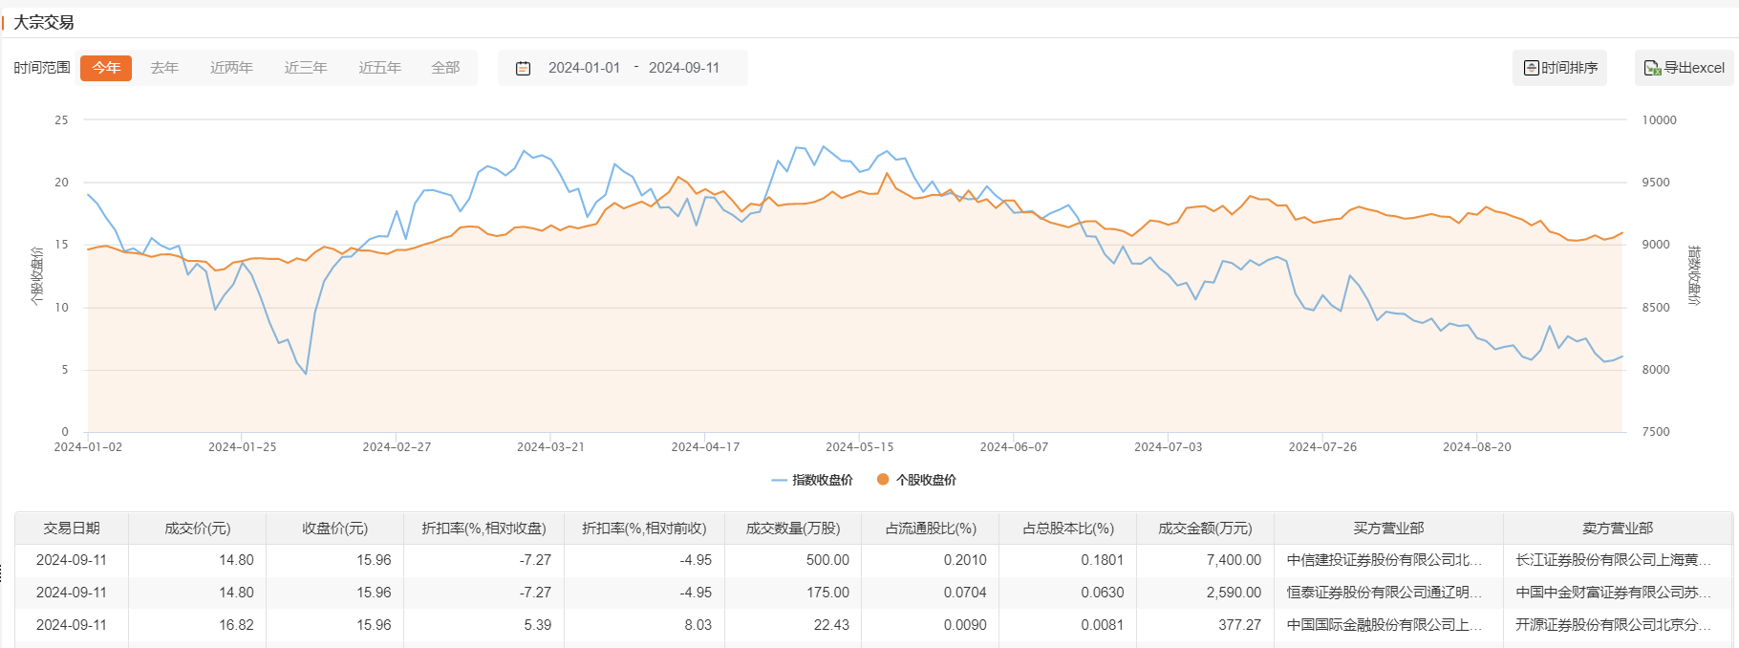Show 全部 time range data
Screen dimensions: 1739x648
[x=445, y=68]
